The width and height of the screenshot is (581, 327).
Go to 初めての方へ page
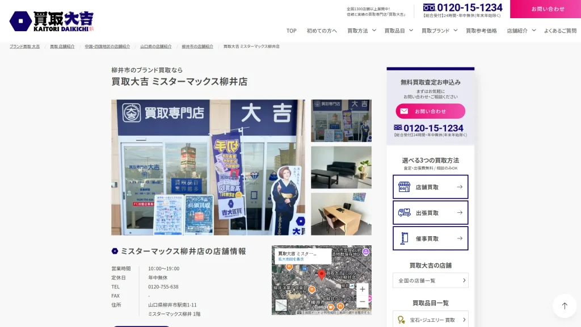[x=322, y=31]
